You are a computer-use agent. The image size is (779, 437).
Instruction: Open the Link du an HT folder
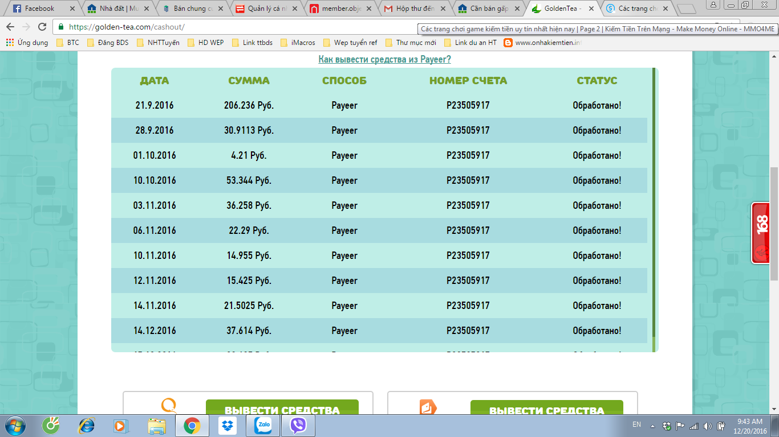[470, 43]
